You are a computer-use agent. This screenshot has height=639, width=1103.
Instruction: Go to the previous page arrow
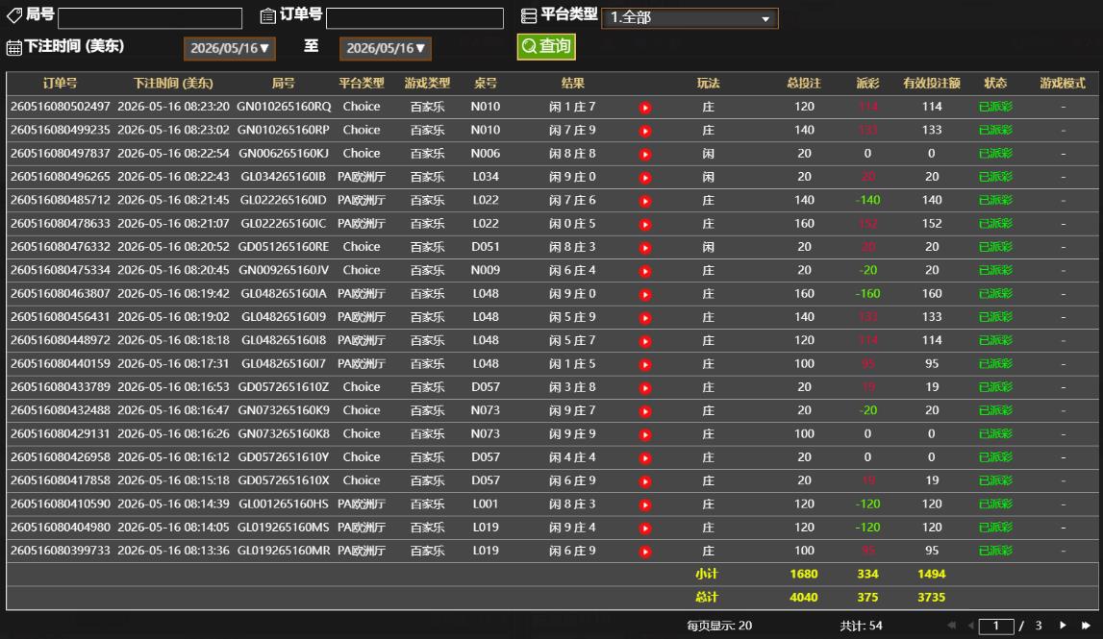tap(970, 625)
